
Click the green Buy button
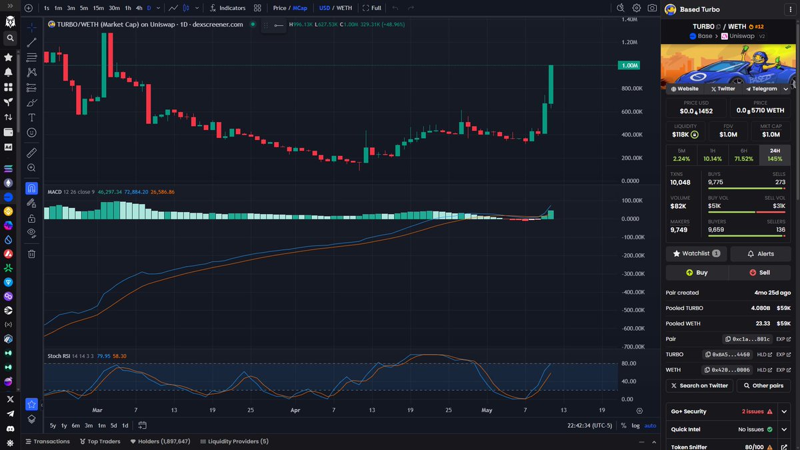click(697, 272)
